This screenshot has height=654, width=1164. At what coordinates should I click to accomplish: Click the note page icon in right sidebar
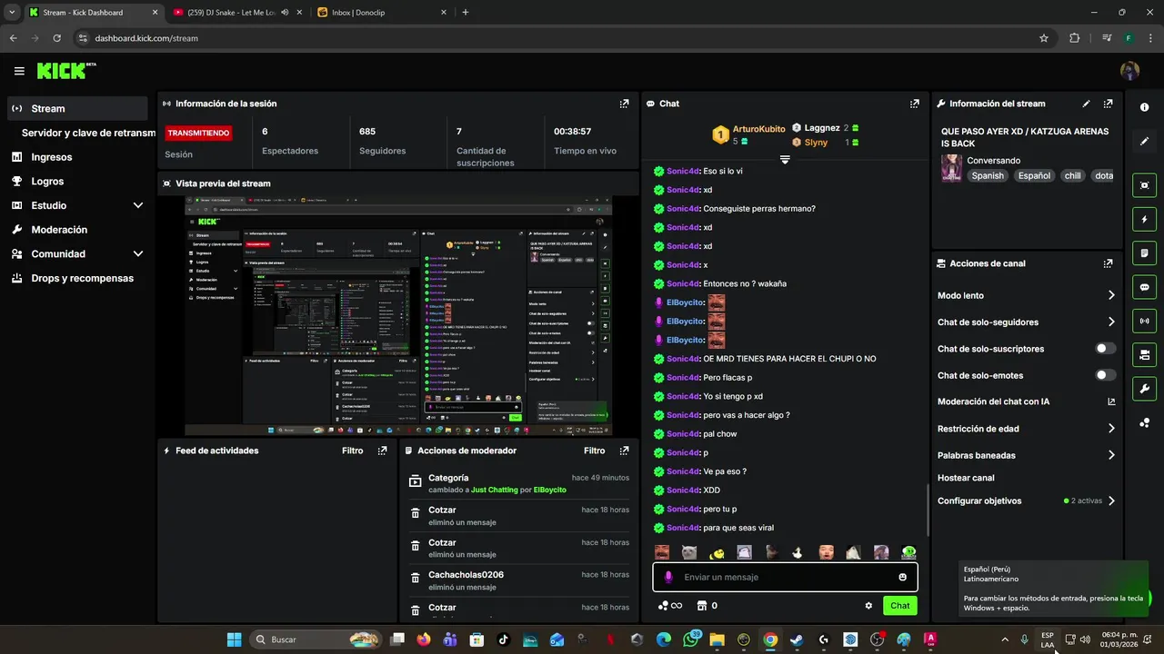(1144, 253)
